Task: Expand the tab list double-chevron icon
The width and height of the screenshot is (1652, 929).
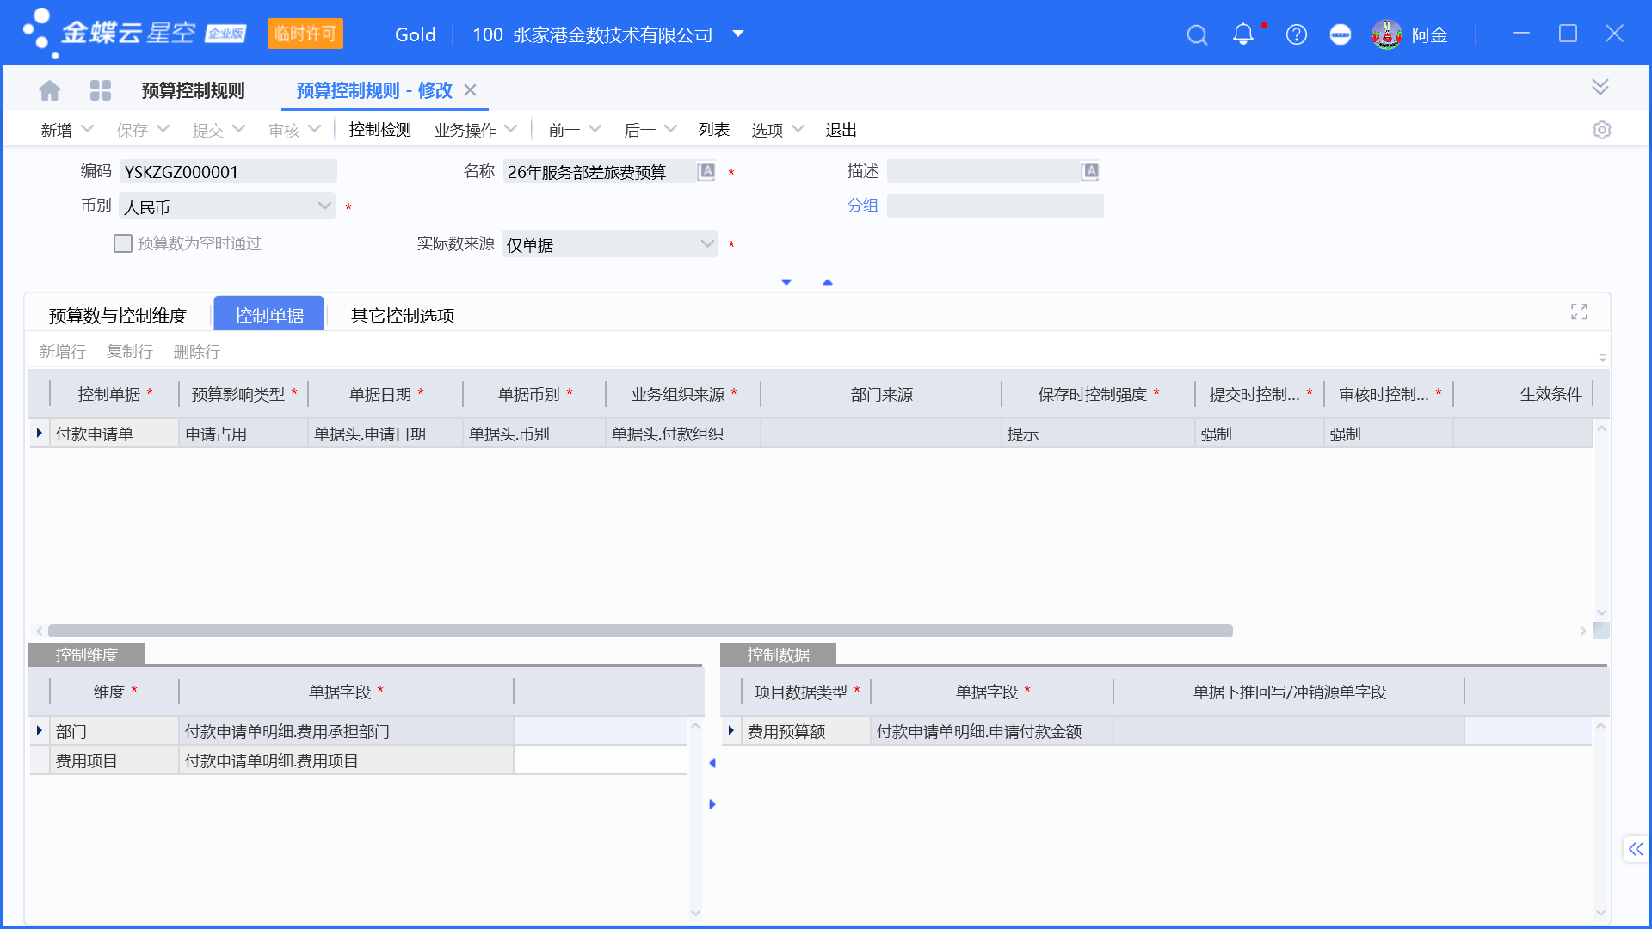Action: (x=1600, y=87)
